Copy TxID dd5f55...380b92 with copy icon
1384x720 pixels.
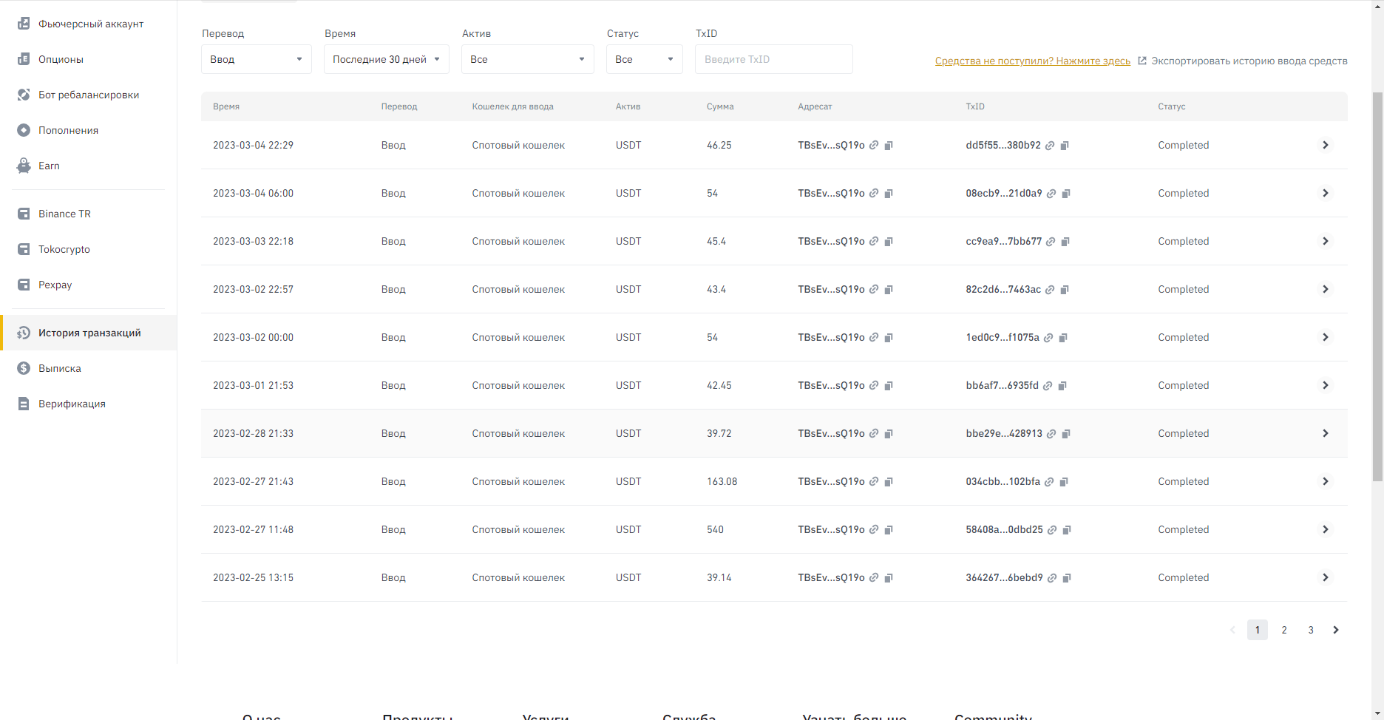[1065, 146]
